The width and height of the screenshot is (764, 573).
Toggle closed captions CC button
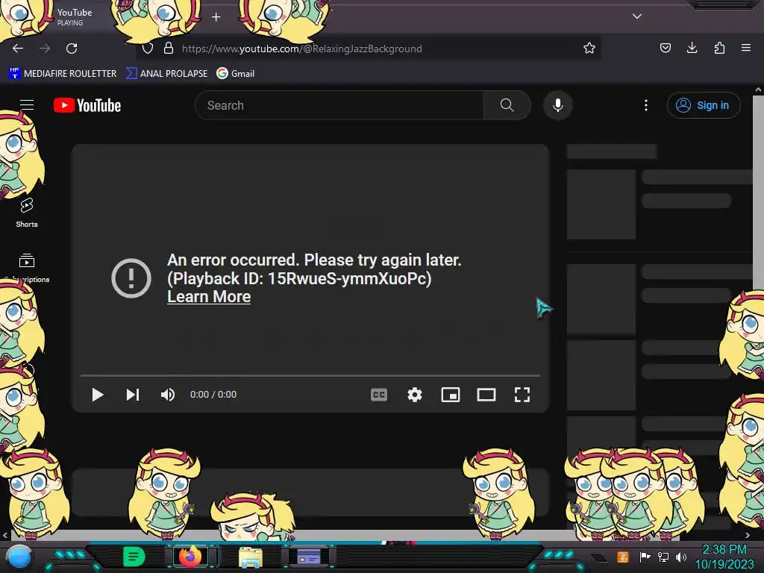[x=379, y=395]
